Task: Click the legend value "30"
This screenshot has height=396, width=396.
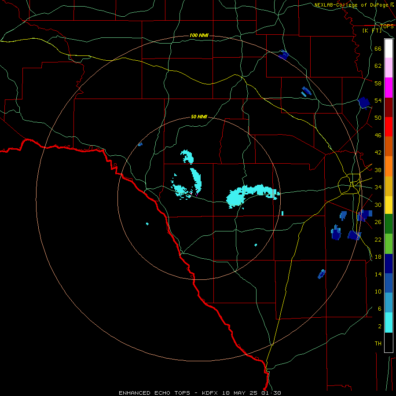Action: pos(378,205)
